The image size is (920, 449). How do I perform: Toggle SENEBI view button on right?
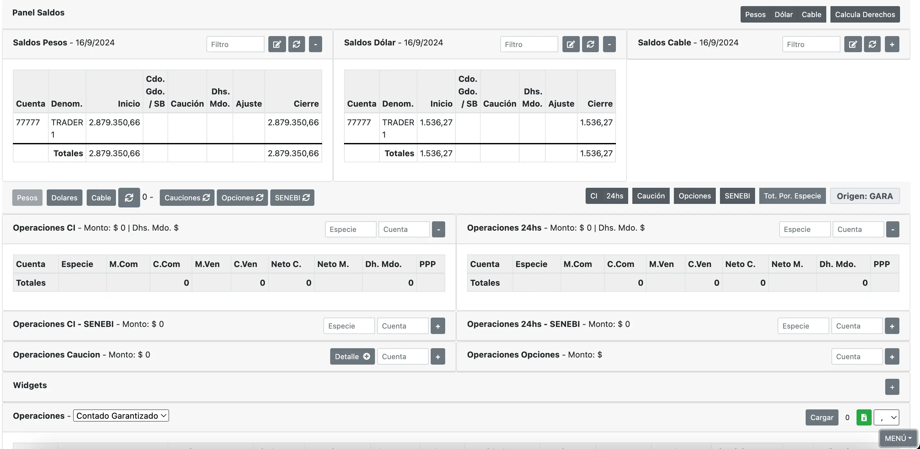pyautogui.click(x=737, y=196)
